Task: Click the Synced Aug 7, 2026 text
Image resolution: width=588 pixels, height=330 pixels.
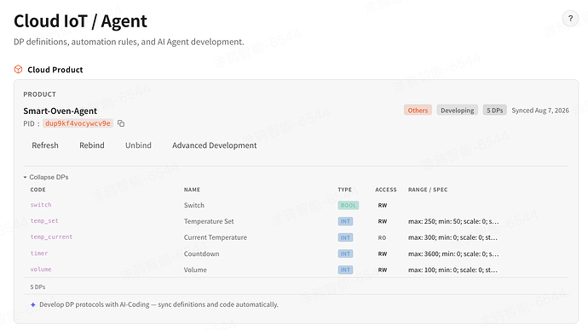Action: click(540, 111)
